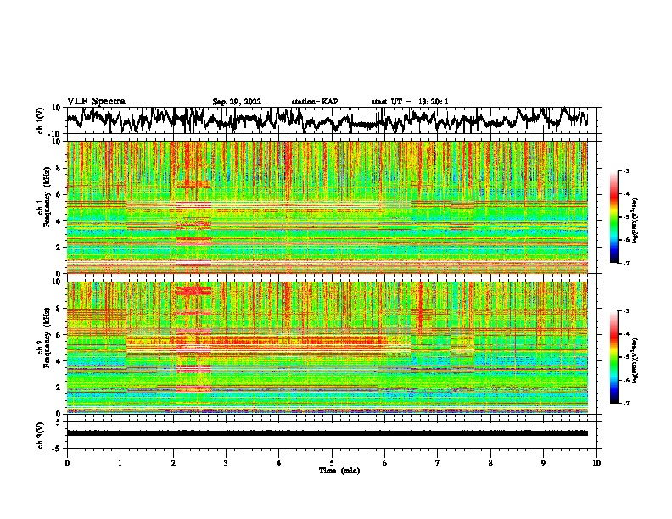Click the ch.3 voltage trace panel
Screen dimensions: 672x519
coord(333,435)
